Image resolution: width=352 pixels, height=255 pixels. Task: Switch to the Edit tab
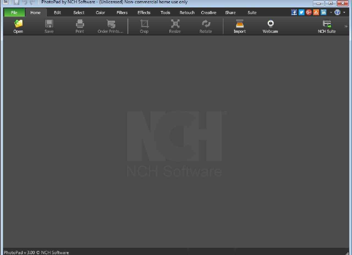pos(57,12)
